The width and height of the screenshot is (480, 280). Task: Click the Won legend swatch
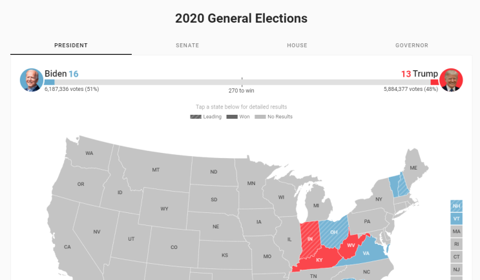pyautogui.click(x=232, y=117)
